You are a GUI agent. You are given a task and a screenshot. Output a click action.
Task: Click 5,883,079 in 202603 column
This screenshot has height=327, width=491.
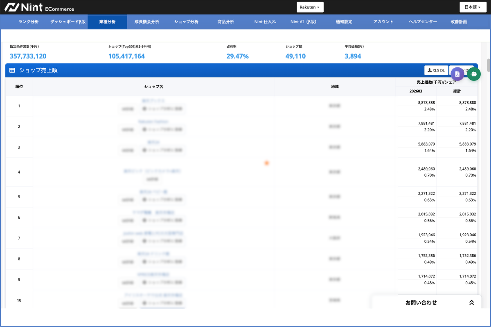pyautogui.click(x=426, y=144)
